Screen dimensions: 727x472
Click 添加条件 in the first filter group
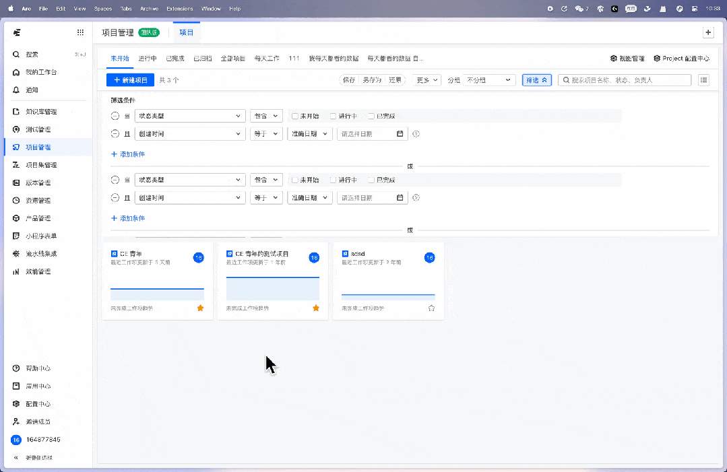(128, 154)
